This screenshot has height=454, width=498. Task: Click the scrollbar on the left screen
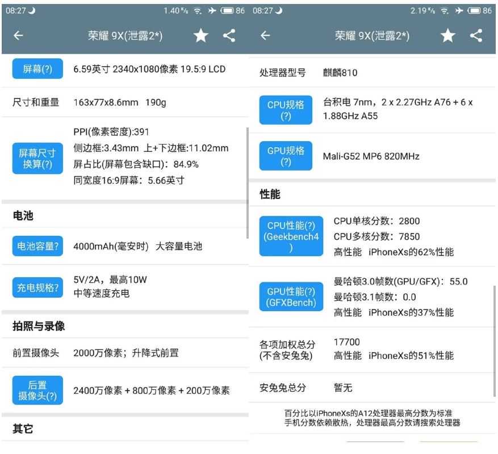click(x=247, y=183)
